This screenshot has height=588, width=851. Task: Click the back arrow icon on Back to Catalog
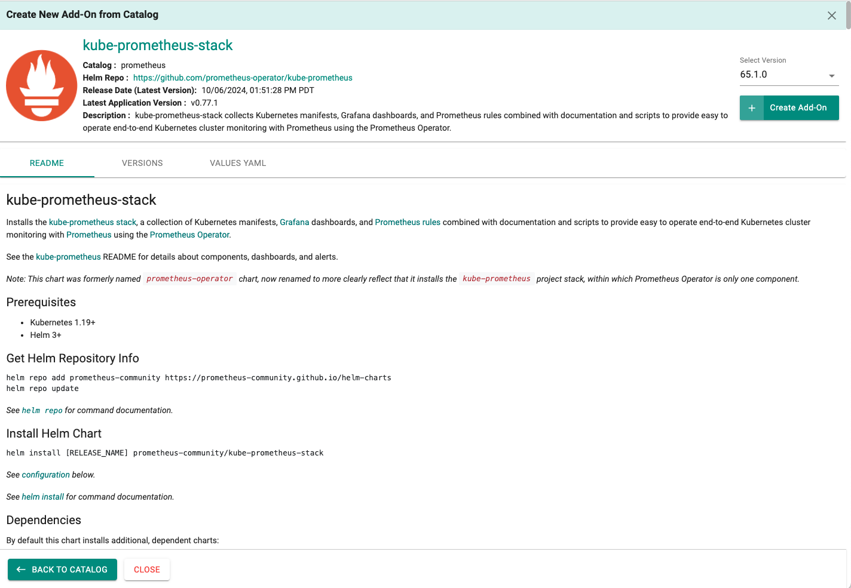(x=21, y=569)
